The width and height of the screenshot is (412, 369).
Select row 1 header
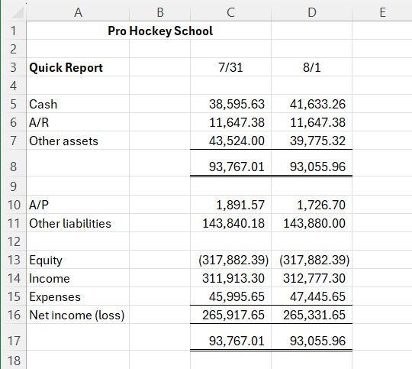coord(14,31)
